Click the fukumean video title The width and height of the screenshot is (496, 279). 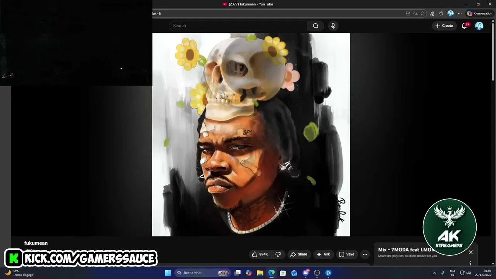(x=36, y=243)
